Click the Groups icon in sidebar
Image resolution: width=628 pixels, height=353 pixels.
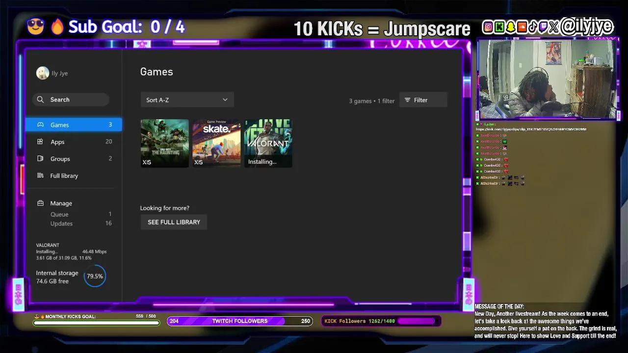tap(40, 158)
